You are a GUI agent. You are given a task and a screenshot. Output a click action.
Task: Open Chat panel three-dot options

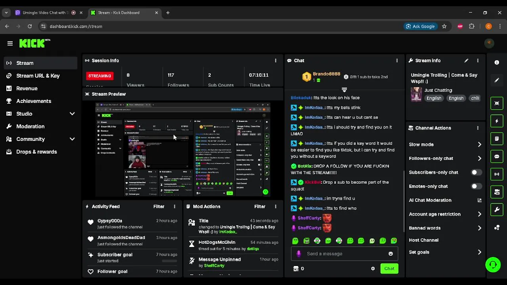click(397, 61)
